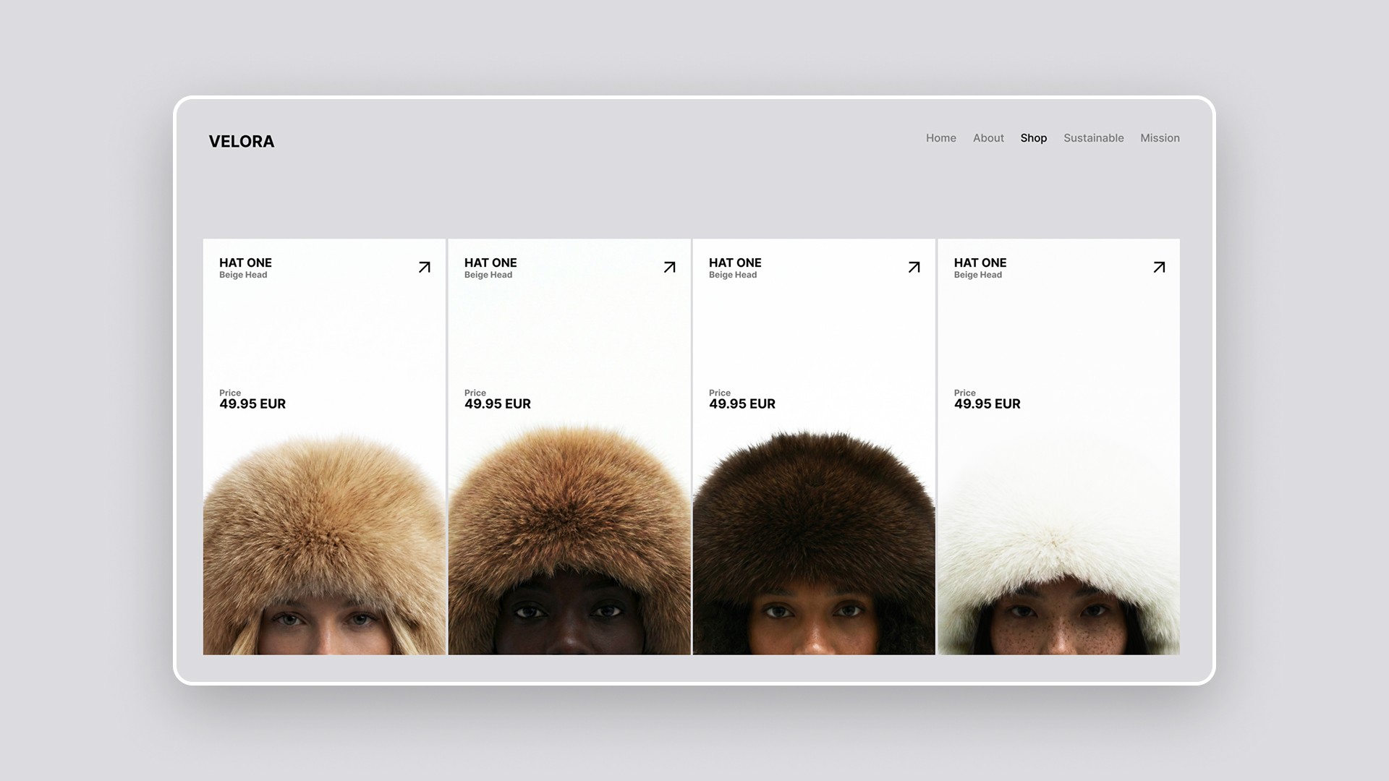Navigate to the Mission page
Image resolution: width=1389 pixels, height=781 pixels.
1160,138
